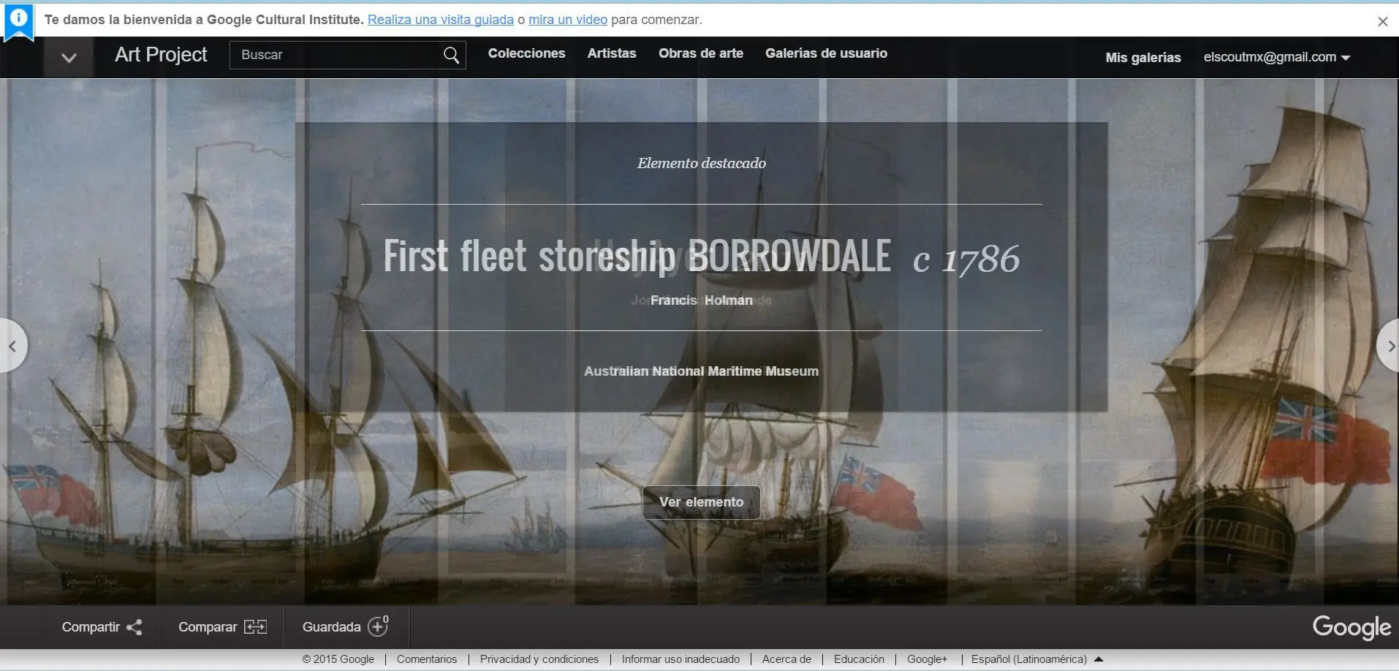This screenshot has height=671, width=1399.
Task: Select the artist name Francis Holman
Action: [x=701, y=300]
